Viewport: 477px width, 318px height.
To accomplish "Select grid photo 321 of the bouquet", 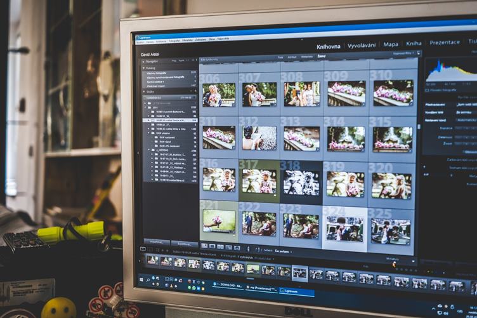I will tap(219, 222).
